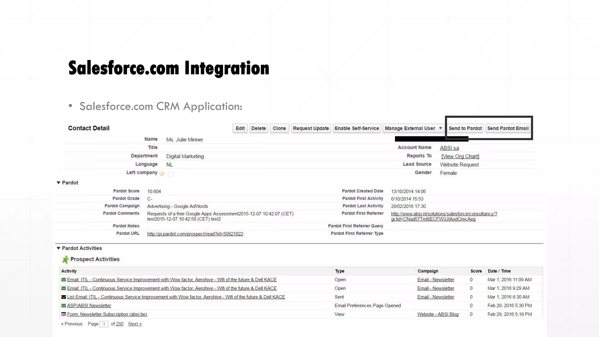This screenshot has width=599, height=337.
Task: Click the Left company help icon
Action: [161, 173]
